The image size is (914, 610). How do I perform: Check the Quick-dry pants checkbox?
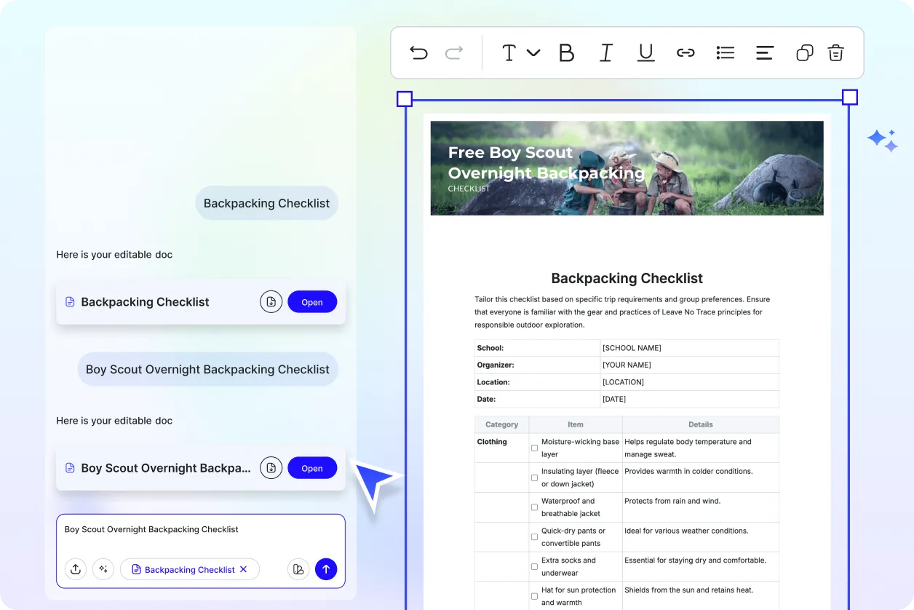(x=534, y=537)
